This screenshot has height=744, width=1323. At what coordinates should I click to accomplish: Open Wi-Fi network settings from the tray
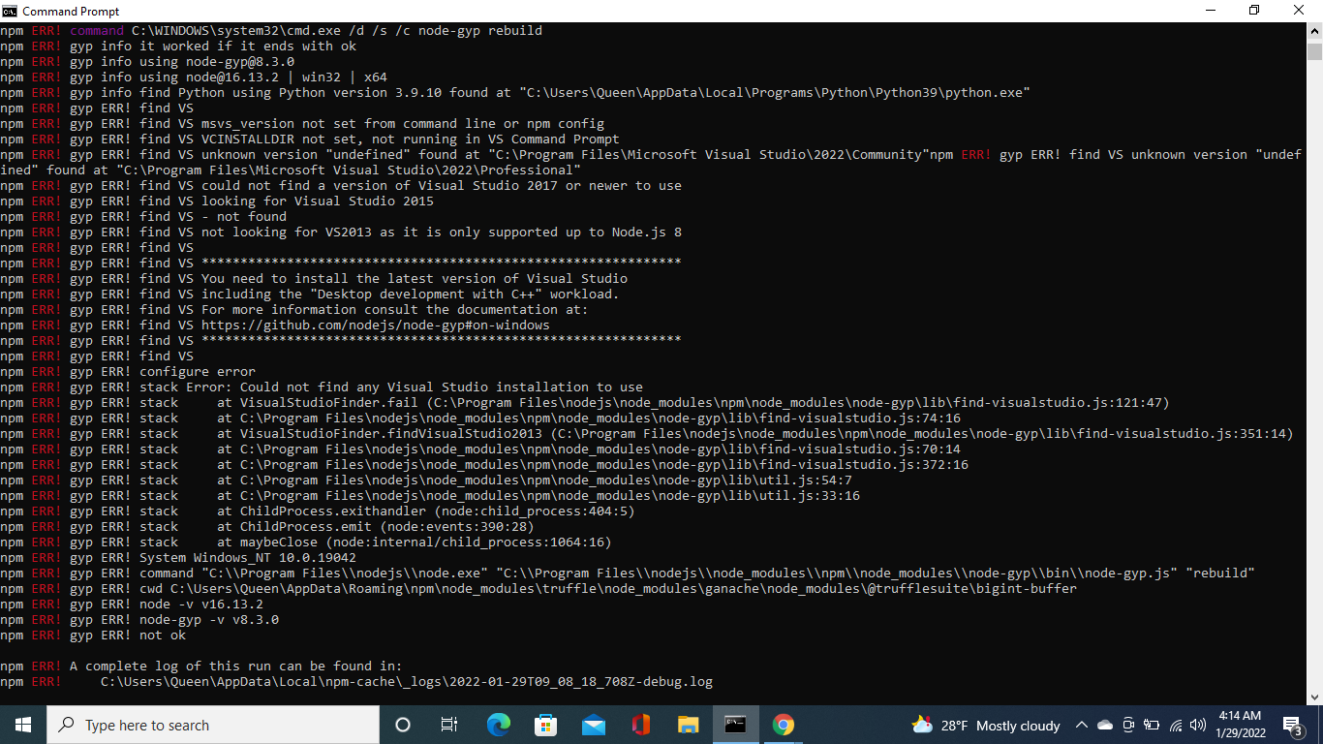(x=1175, y=725)
